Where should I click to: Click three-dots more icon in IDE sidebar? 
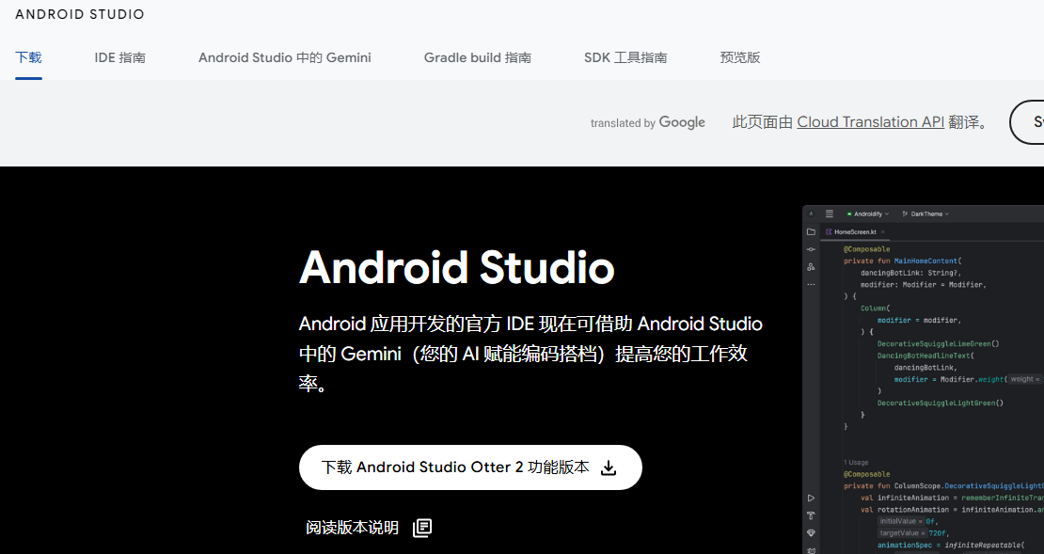(x=811, y=284)
